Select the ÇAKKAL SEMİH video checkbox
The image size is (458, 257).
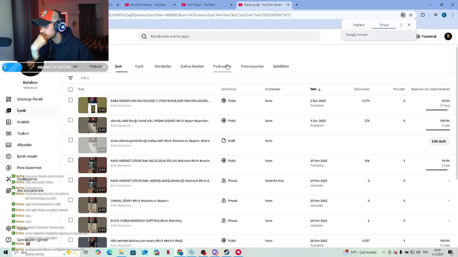point(70,200)
